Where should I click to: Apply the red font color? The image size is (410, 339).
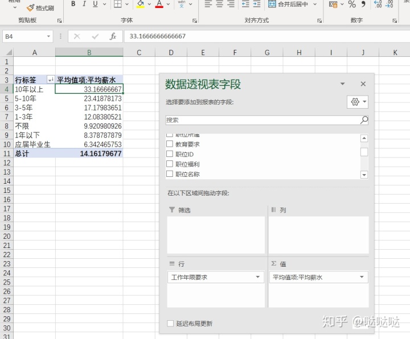tap(159, 4)
